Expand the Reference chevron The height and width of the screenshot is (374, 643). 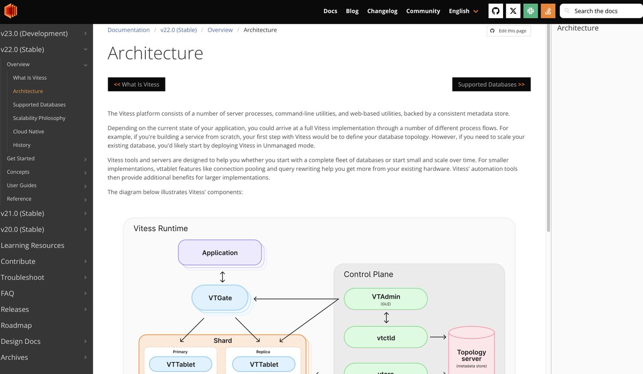[85, 199]
